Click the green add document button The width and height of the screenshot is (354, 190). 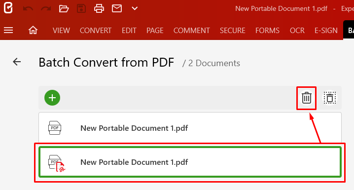click(x=52, y=98)
